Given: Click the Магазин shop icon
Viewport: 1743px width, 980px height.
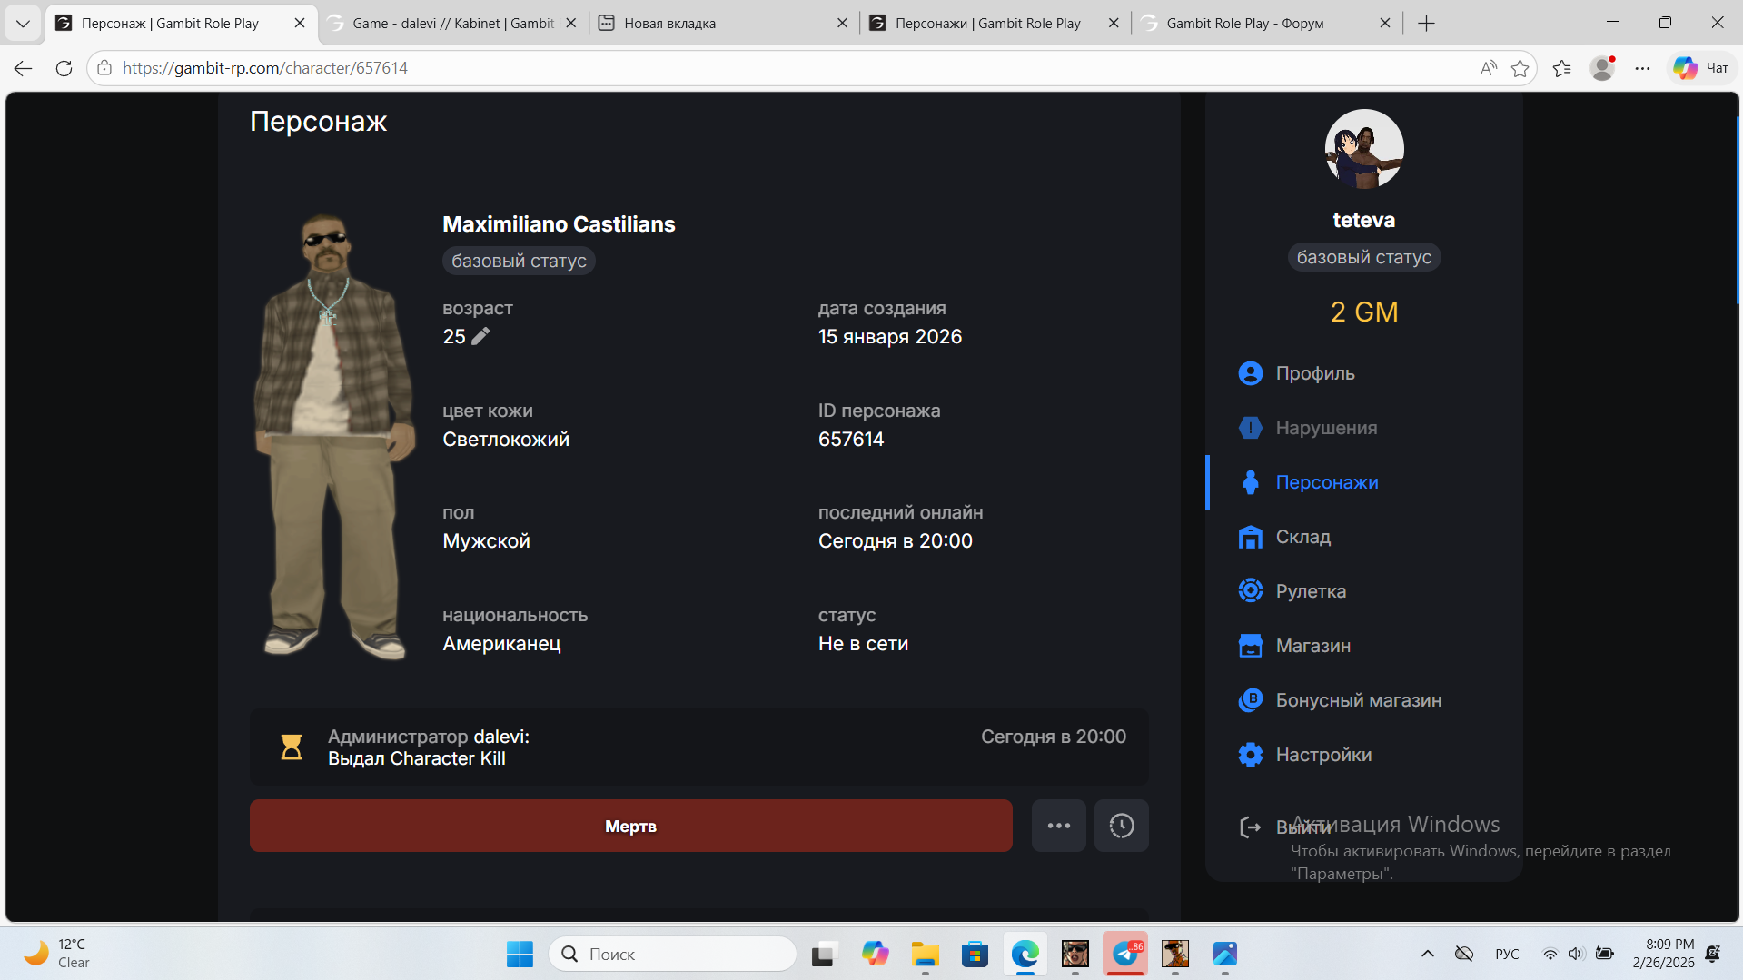Looking at the screenshot, I should pos(1250,646).
